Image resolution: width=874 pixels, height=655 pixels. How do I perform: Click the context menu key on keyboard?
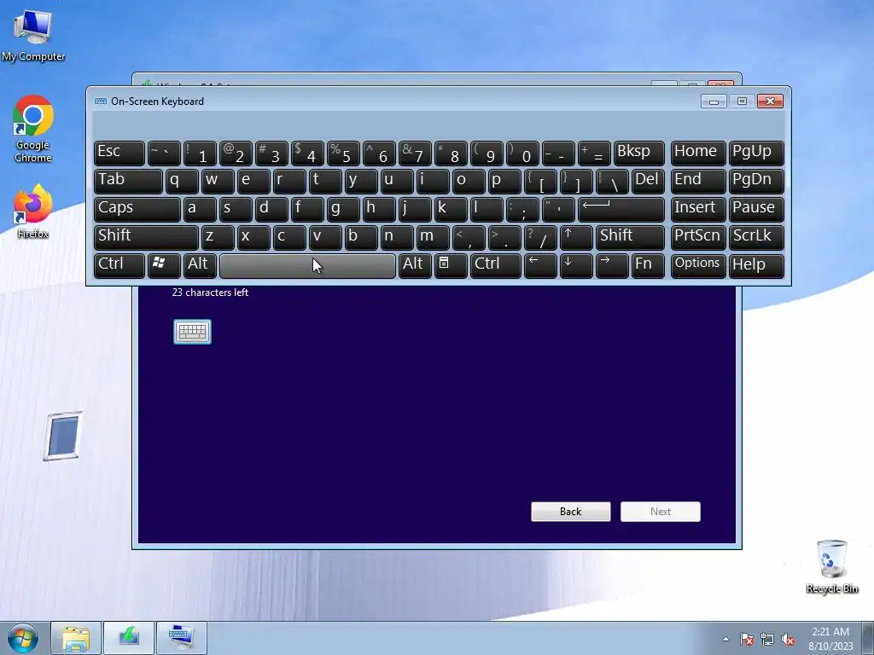tap(451, 265)
